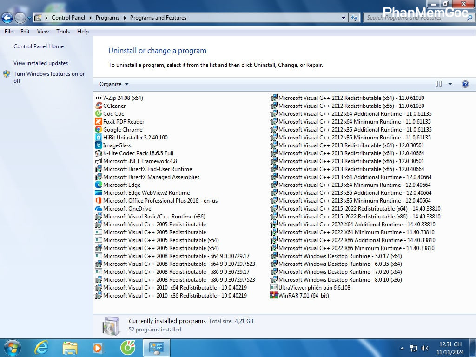Open the File menu

(9, 32)
